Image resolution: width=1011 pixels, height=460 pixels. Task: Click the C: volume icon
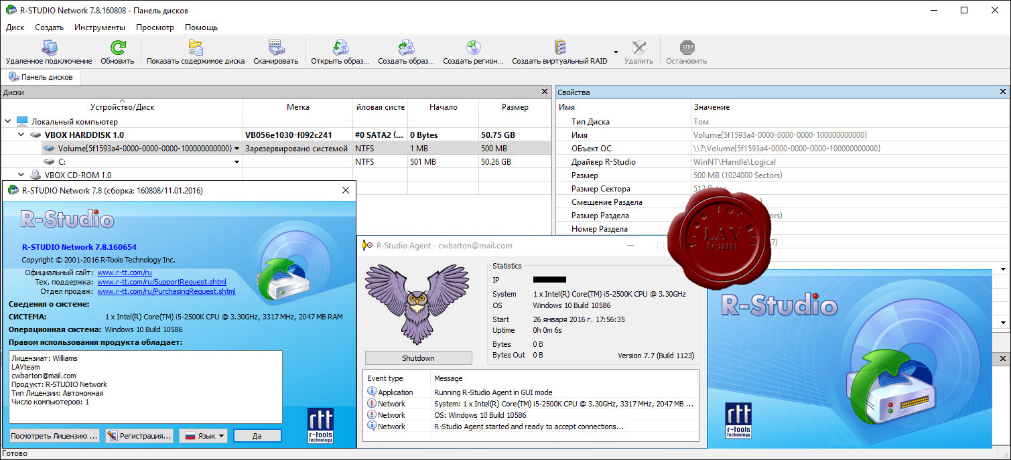(x=49, y=162)
